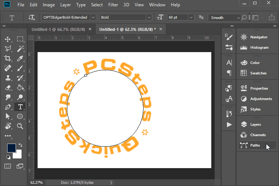
Task: Select the Move tool
Action: point(8,39)
